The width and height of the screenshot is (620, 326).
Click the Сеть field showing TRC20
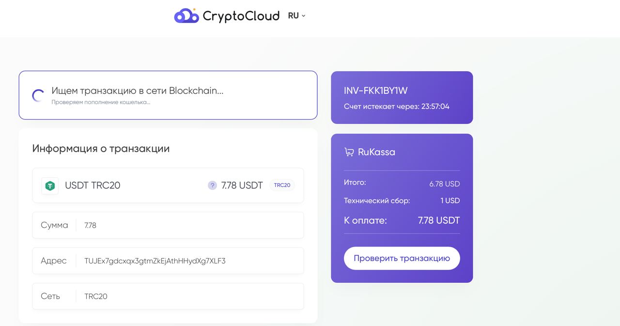pyautogui.click(x=168, y=296)
